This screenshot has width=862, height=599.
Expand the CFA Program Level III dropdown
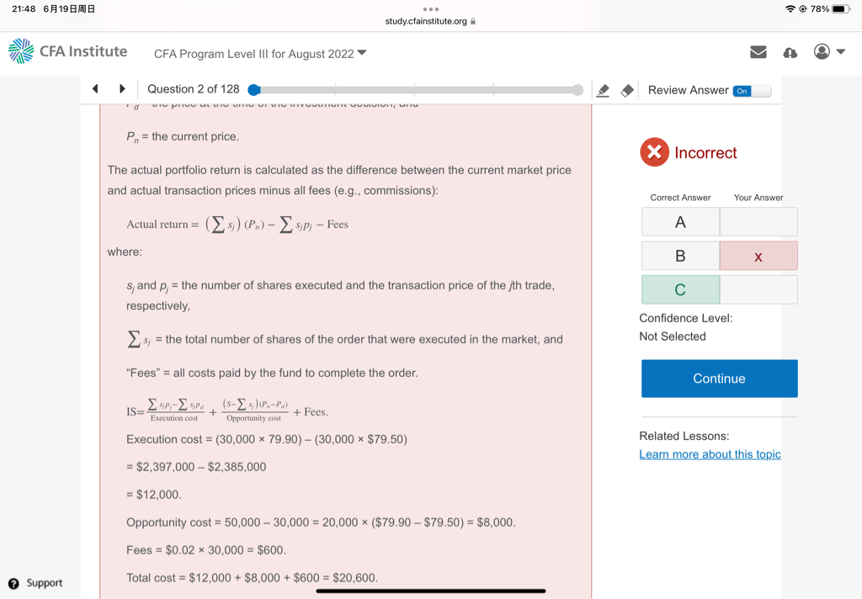click(x=362, y=53)
